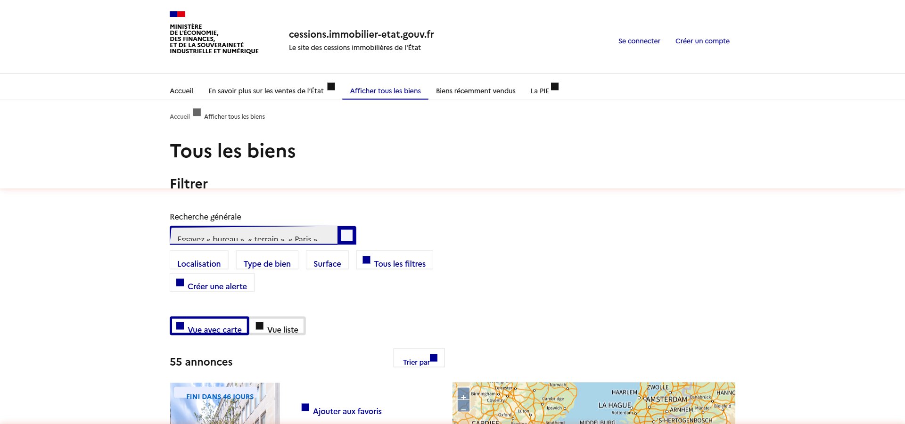Click the Créer un compte link
Image resolution: width=905 pixels, height=424 pixels.
(x=702, y=41)
